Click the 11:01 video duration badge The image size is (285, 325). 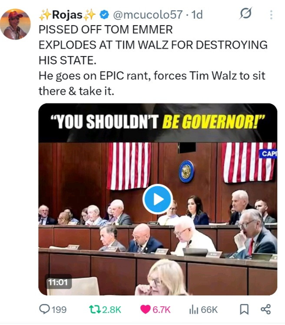[x=58, y=282]
